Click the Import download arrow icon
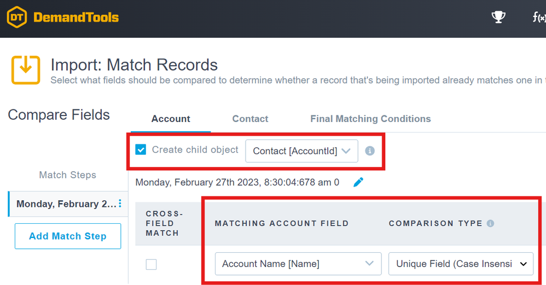 pyautogui.click(x=26, y=70)
